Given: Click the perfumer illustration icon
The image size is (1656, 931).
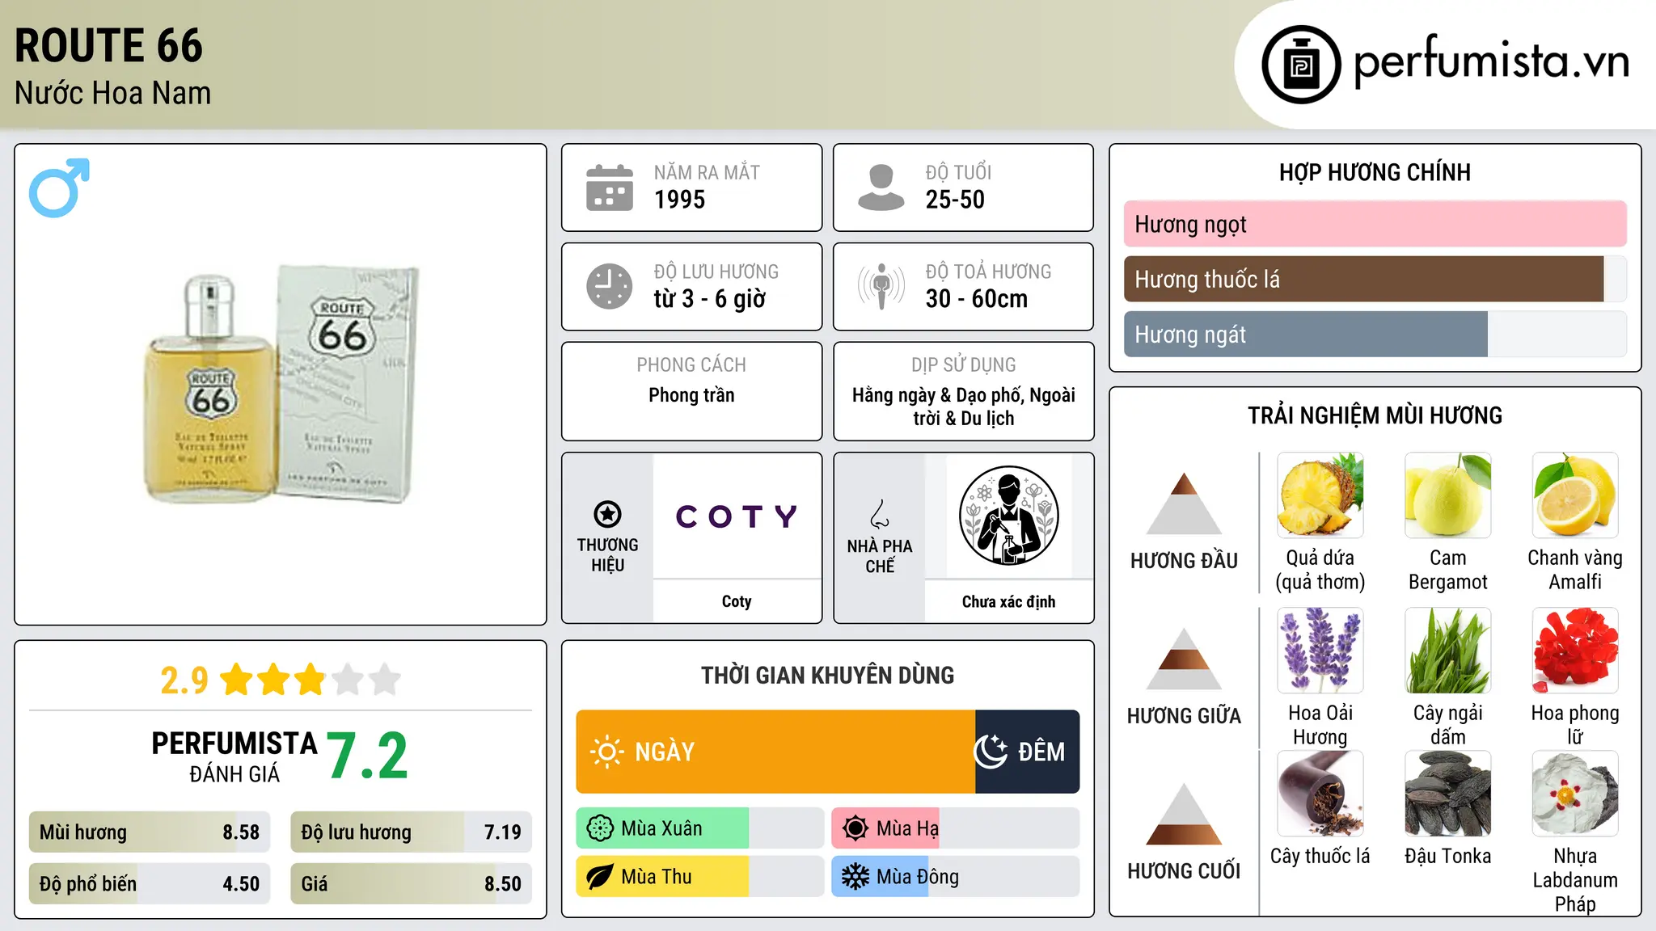Looking at the screenshot, I should click(x=1008, y=516).
